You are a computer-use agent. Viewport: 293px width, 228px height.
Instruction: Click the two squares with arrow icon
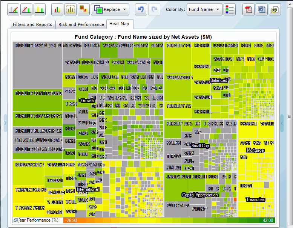pyautogui.click(x=83, y=9)
